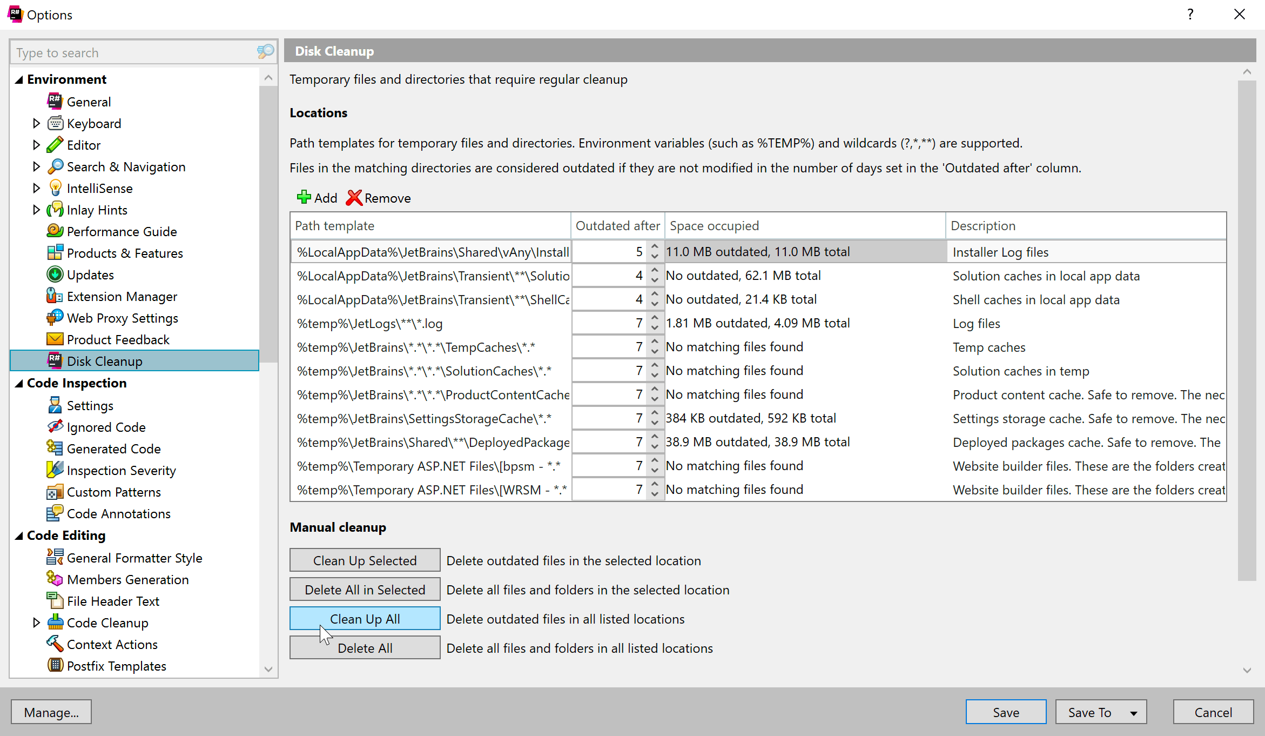Select General Formatter Style tree item
The height and width of the screenshot is (736, 1265).
point(134,558)
